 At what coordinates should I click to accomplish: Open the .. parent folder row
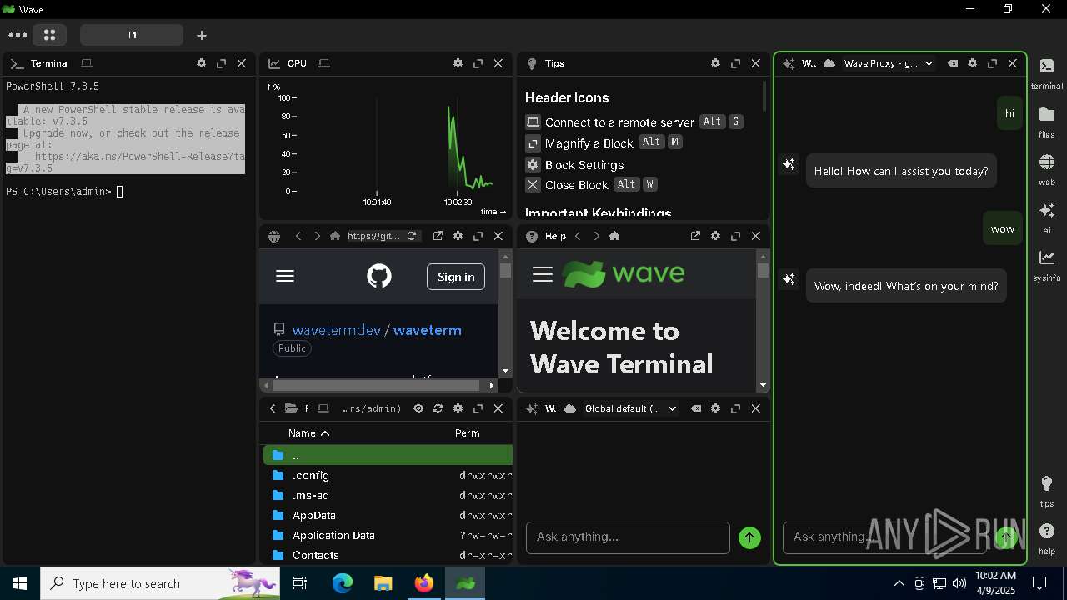pyautogui.click(x=388, y=455)
